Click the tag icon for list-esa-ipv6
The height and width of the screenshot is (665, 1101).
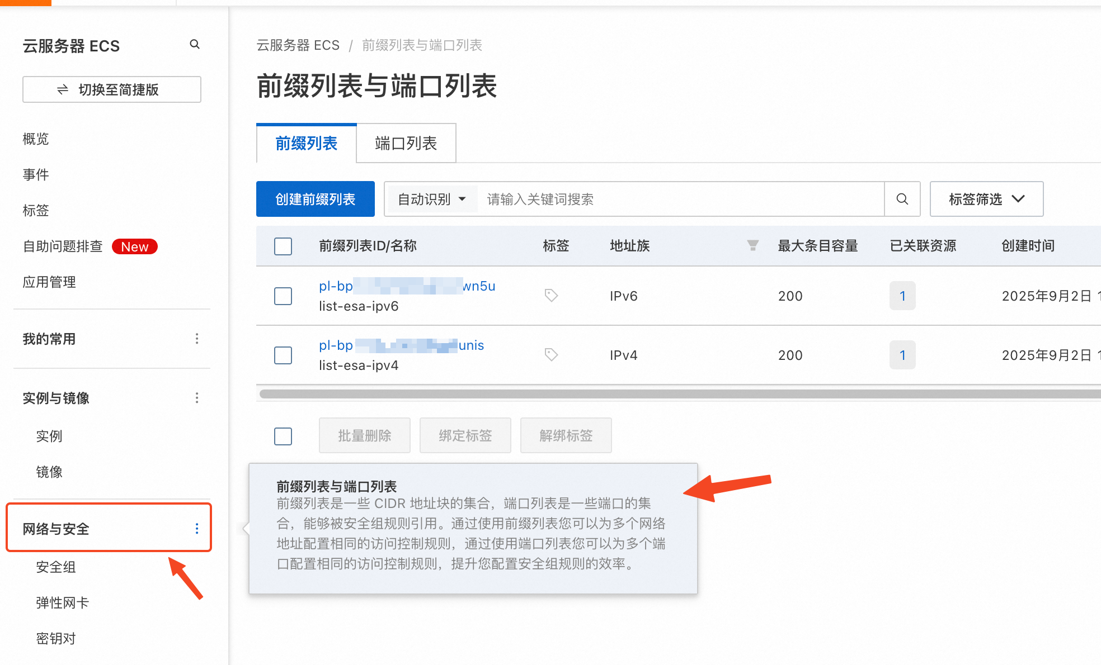click(551, 295)
